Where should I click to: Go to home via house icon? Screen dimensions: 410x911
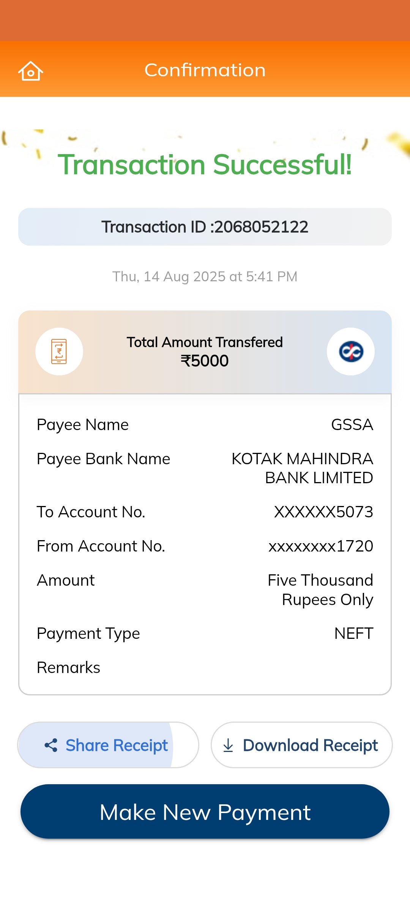coord(30,71)
